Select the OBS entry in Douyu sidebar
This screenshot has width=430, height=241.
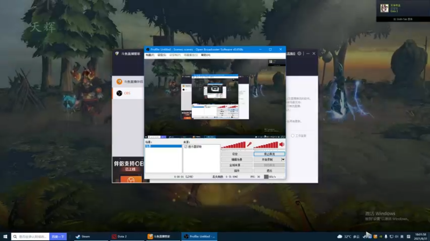tap(128, 93)
